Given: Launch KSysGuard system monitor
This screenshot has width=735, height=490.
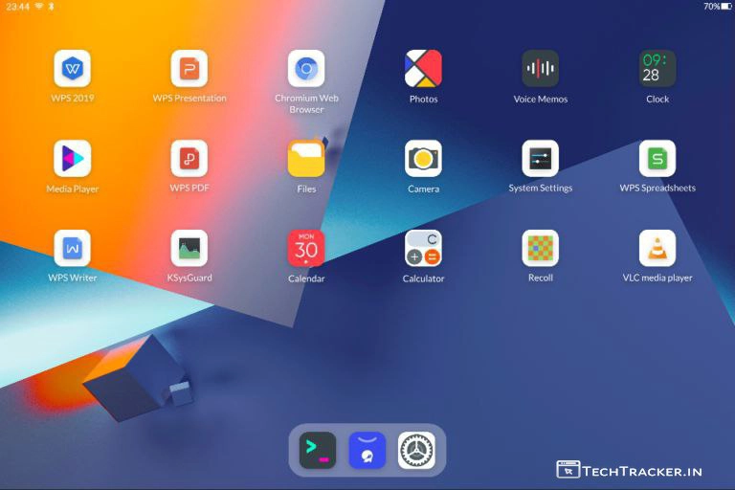Looking at the screenshot, I should coord(189,249).
